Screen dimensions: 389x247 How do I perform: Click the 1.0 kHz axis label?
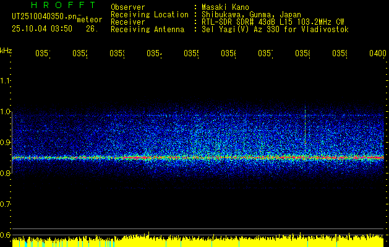click(x=6, y=112)
